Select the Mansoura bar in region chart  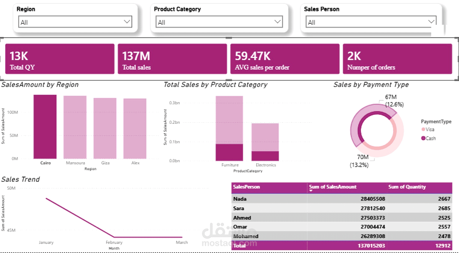[75, 127]
